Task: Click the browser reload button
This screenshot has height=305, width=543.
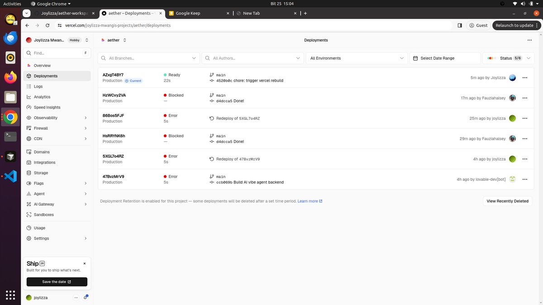Action: tap(47, 25)
